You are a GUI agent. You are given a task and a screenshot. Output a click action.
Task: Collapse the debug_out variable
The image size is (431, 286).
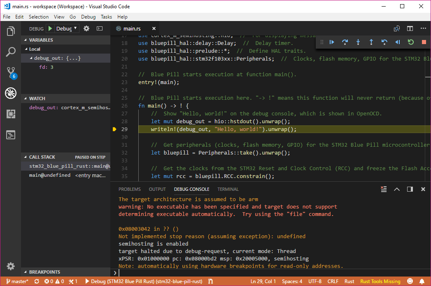tap(66, 58)
